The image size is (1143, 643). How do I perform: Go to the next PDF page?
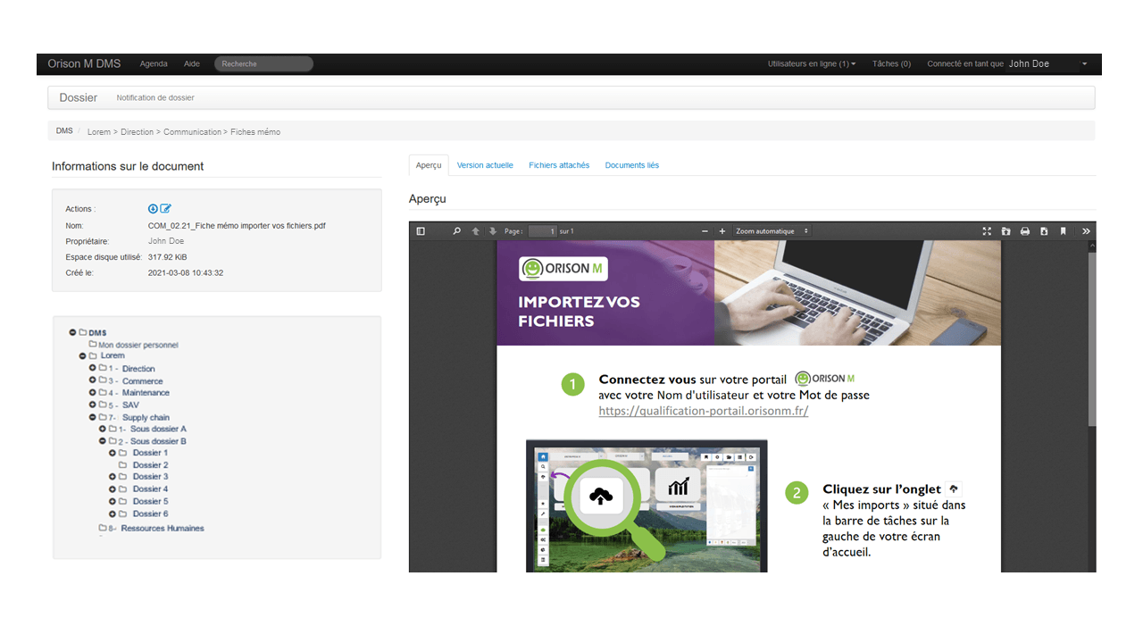492,231
